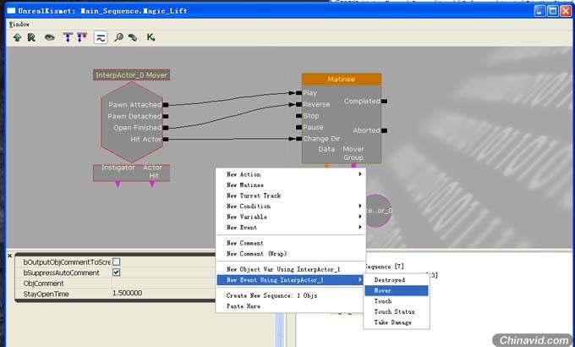The height and width of the screenshot is (347, 575).
Task: Expand the New Condition submenu
Action: coord(291,206)
